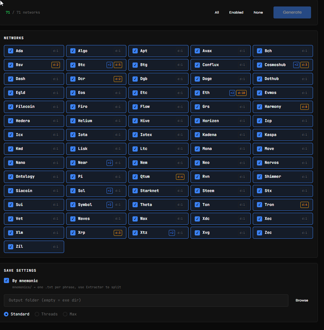The image size is (324, 330).
Task: Select the Standard radio option
Action: 6,314
